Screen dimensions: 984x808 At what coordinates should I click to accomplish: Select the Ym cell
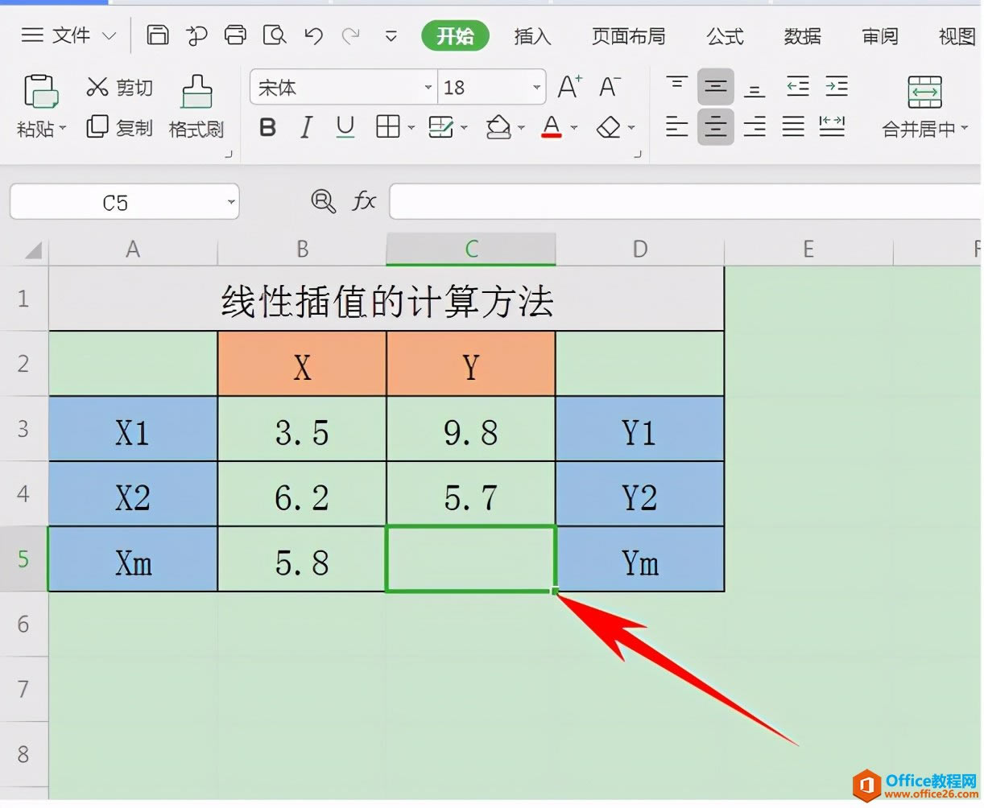click(x=640, y=559)
